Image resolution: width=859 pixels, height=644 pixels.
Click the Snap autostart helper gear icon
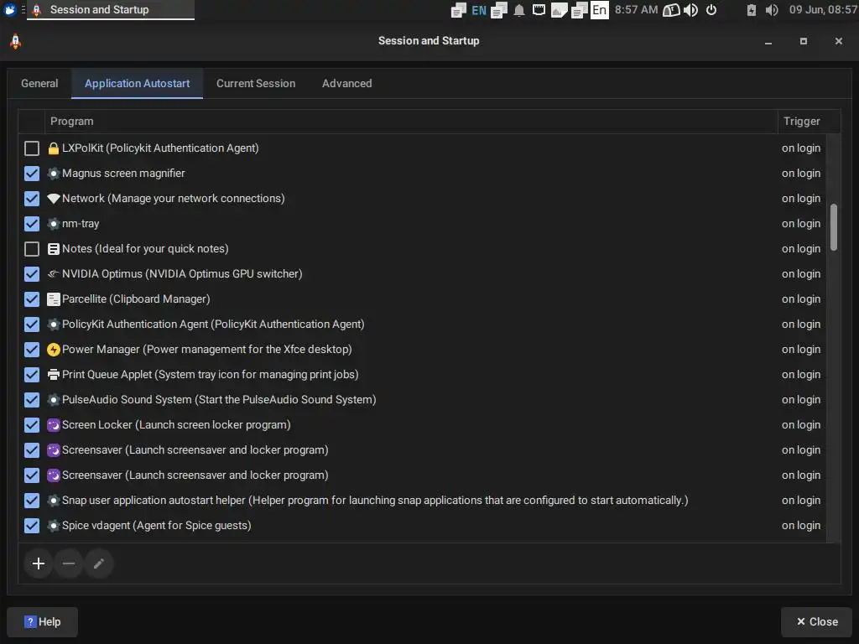(53, 501)
